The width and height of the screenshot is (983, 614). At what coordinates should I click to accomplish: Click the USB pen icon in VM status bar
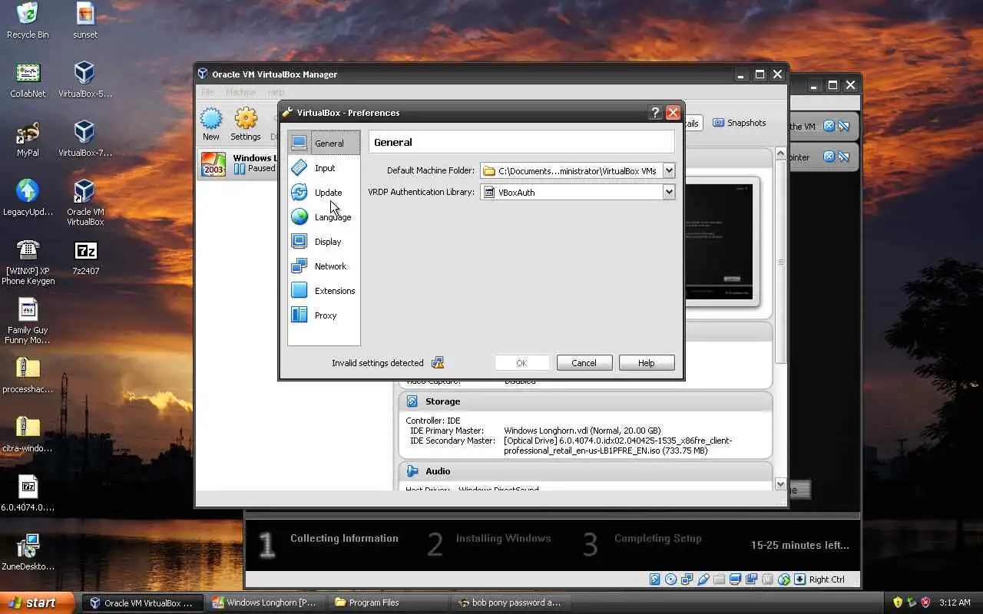(x=703, y=579)
